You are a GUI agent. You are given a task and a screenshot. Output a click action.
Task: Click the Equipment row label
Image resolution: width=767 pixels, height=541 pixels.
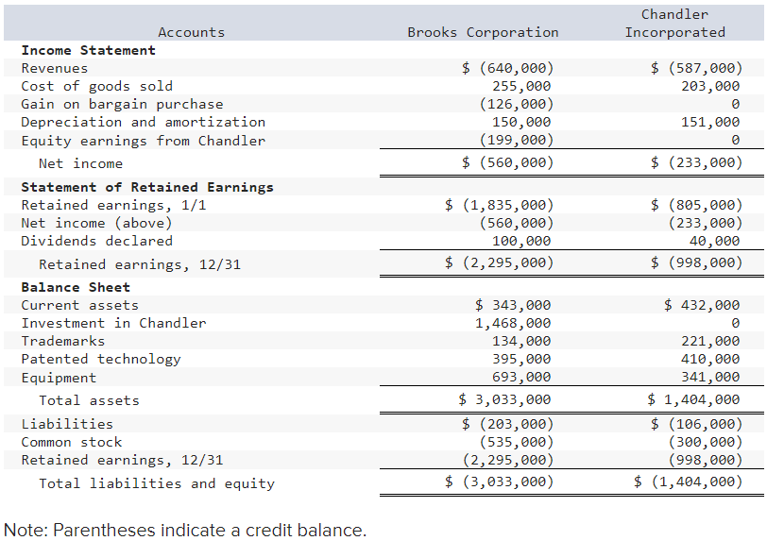coord(59,378)
